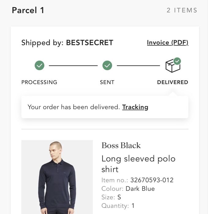Select the PROCESSING status label
The width and height of the screenshot is (208, 214).
(39, 82)
